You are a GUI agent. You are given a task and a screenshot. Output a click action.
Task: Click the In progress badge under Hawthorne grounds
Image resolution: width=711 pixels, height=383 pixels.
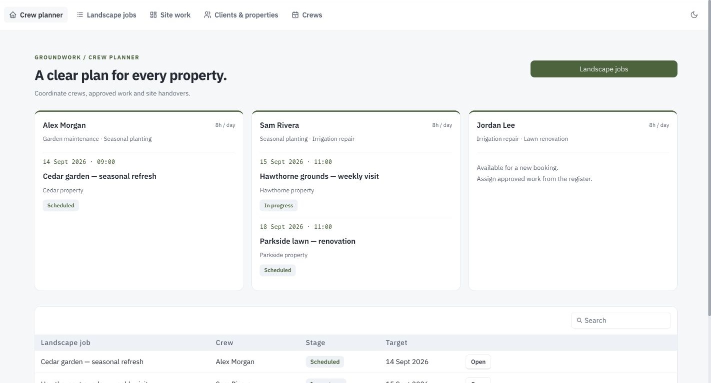[x=278, y=205]
